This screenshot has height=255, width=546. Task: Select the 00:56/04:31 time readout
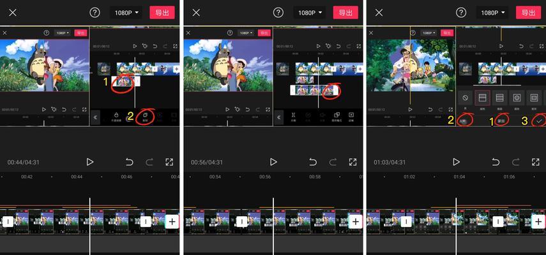207,162
